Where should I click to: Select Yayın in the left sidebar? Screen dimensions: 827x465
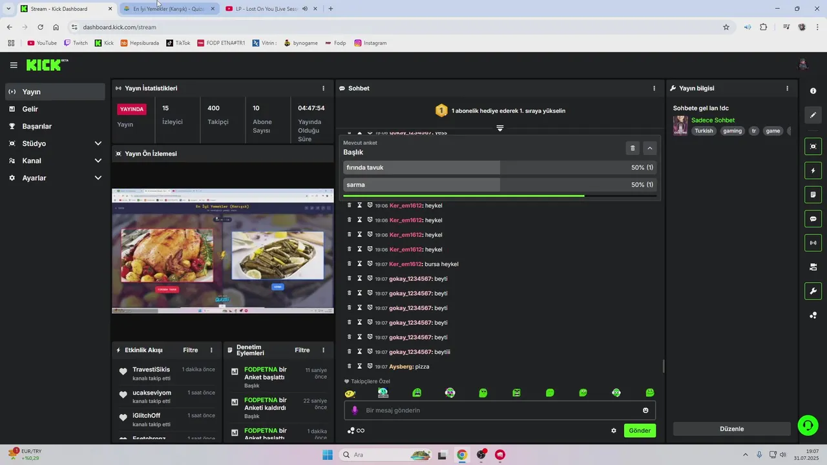(x=55, y=92)
